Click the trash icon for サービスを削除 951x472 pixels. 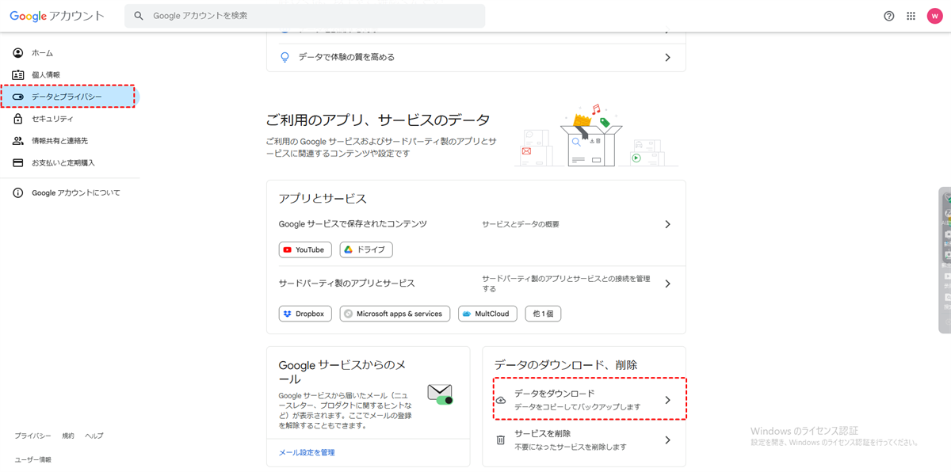pos(501,440)
